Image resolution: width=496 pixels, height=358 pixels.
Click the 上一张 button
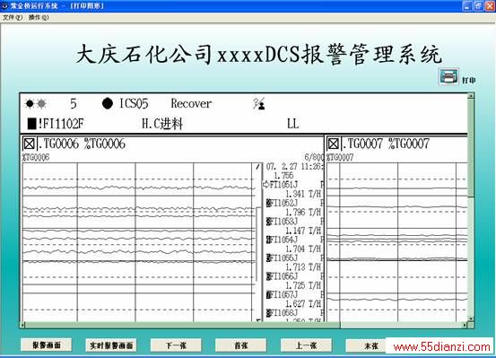coord(306,345)
